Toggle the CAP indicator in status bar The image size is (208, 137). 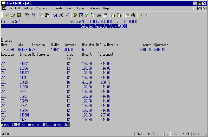[176, 134]
